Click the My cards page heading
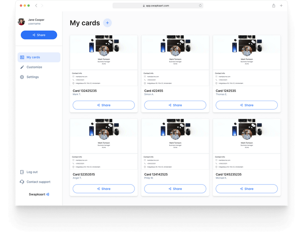The image size is (303, 240). point(85,23)
